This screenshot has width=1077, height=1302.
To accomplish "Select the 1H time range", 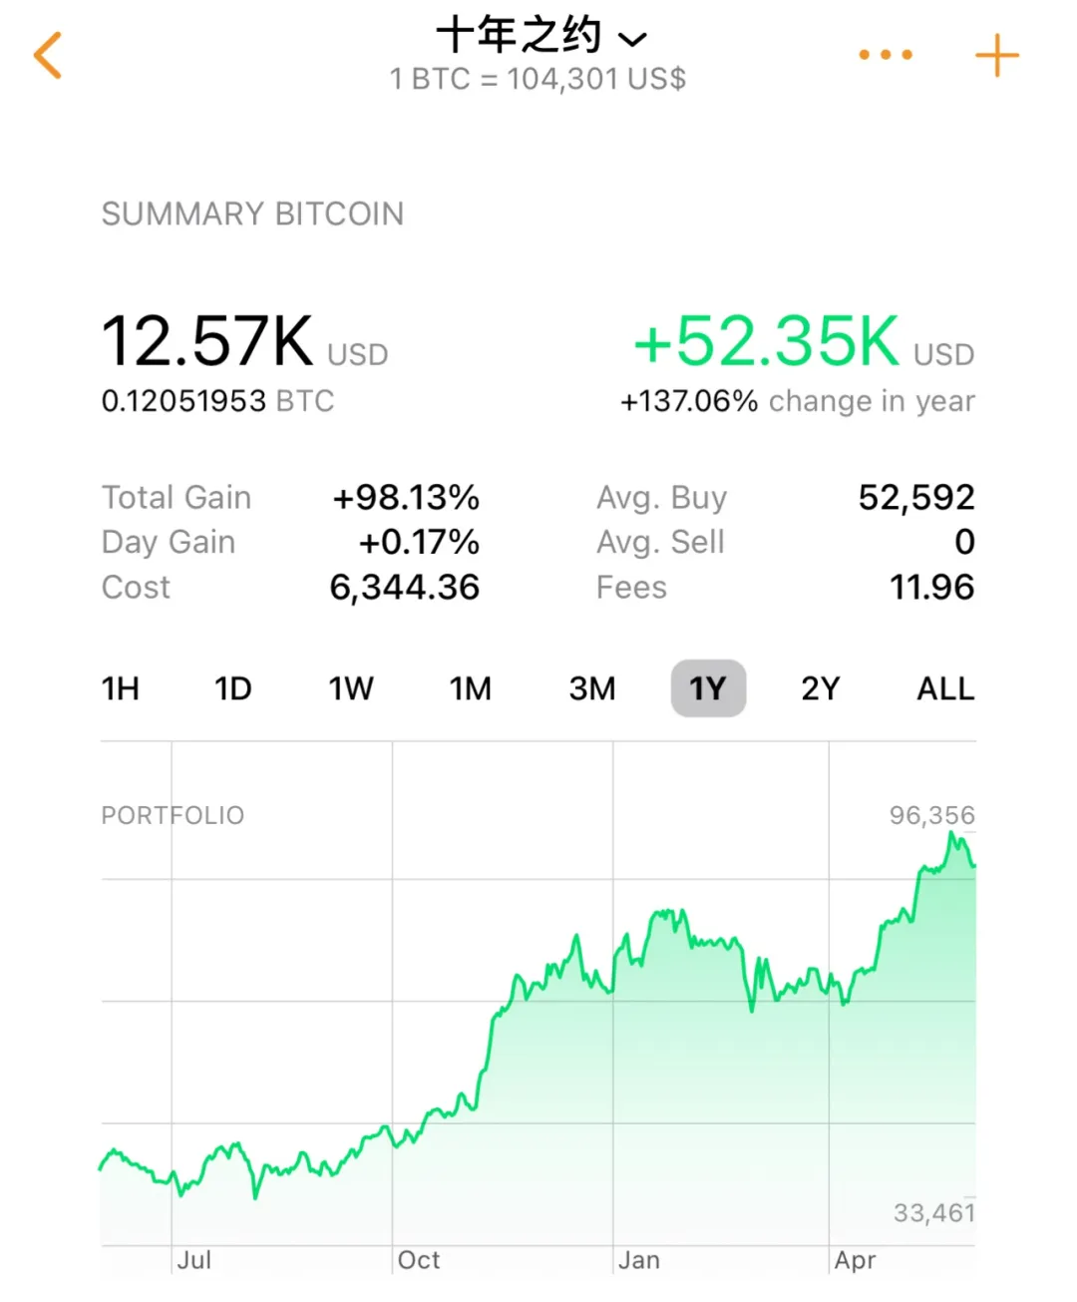I will click(x=121, y=688).
